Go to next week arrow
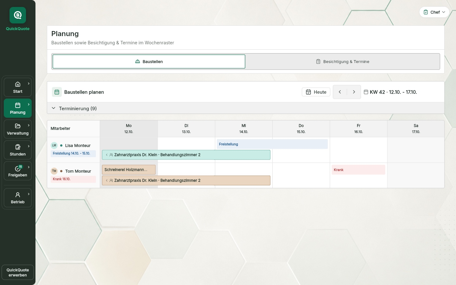This screenshot has height=285, width=456. tap(354, 92)
